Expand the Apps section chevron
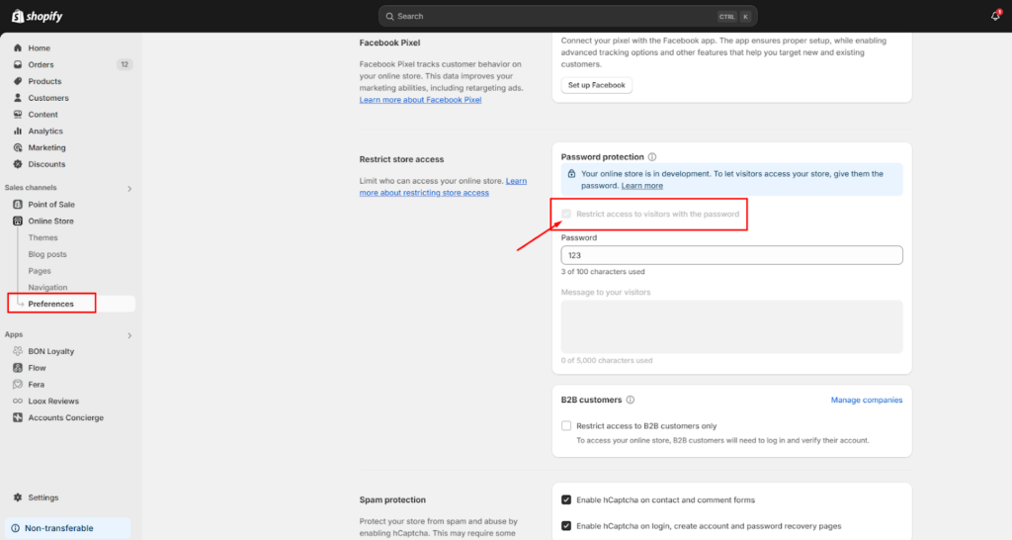This screenshot has width=1012, height=540. click(x=128, y=335)
